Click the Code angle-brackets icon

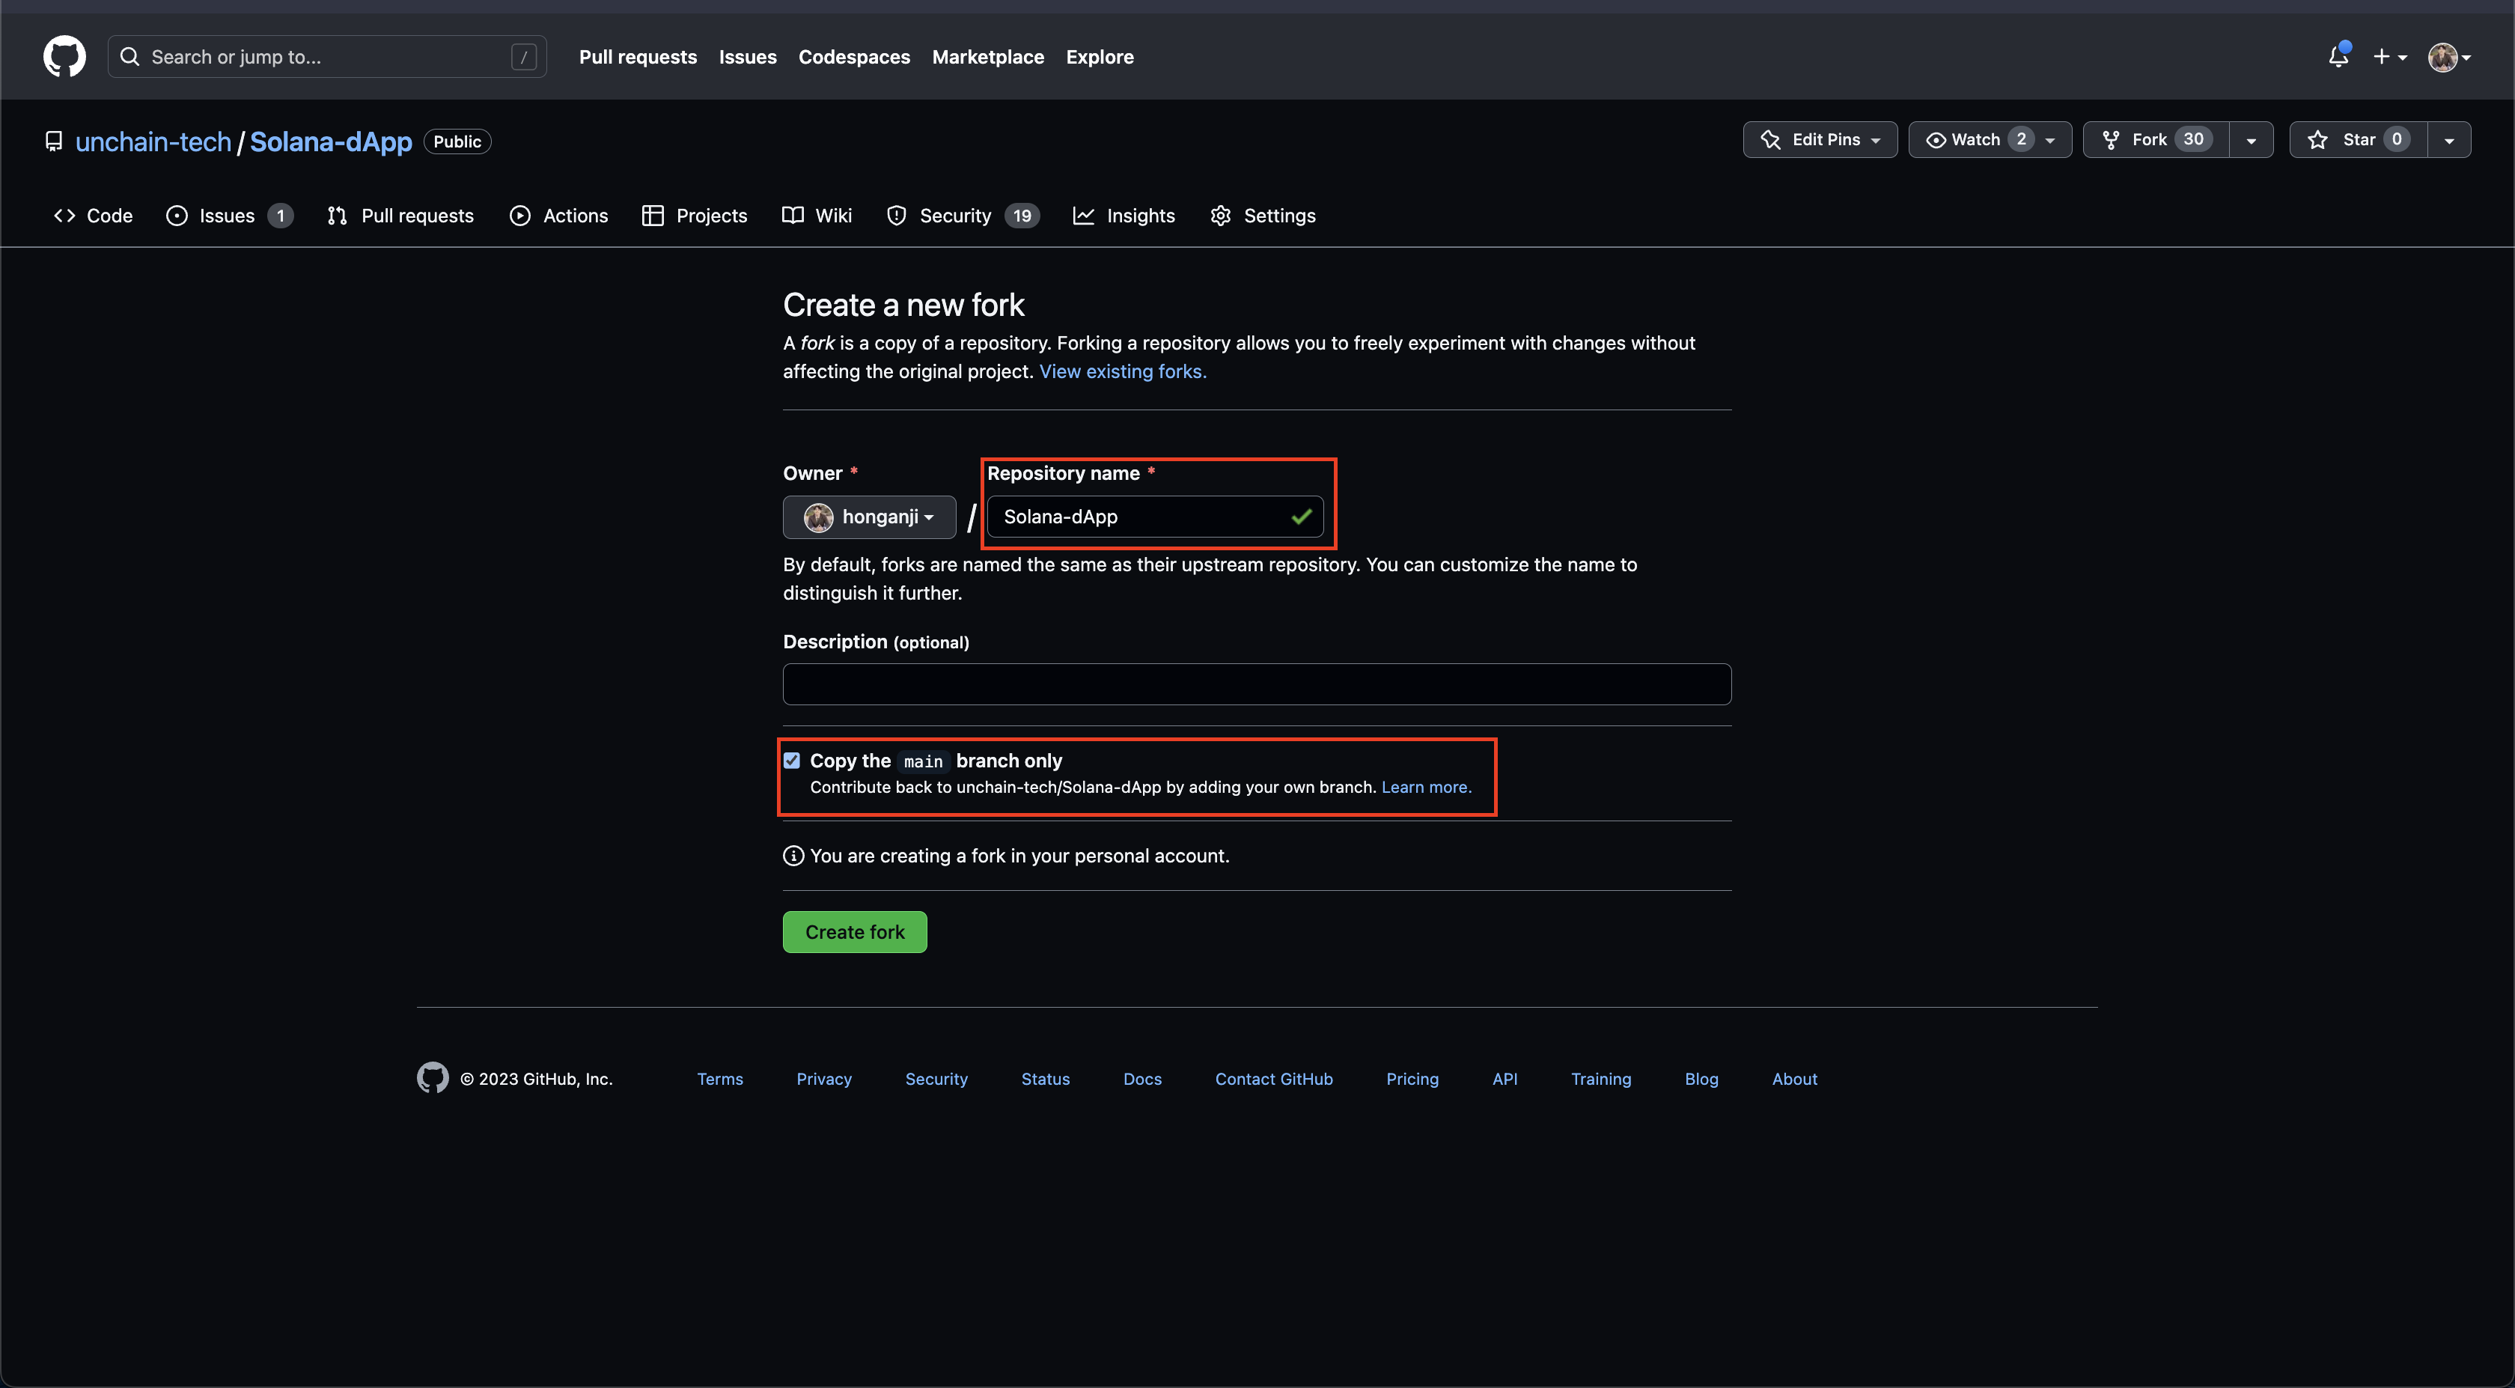pyautogui.click(x=64, y=216)
